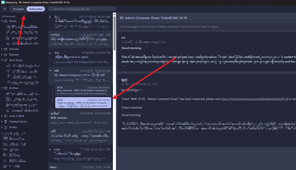This screenshot has height=170, width=296.
Task: Expand the You thread from 3/10/2026
Action: pyautogui.click(x=50, y=53)
